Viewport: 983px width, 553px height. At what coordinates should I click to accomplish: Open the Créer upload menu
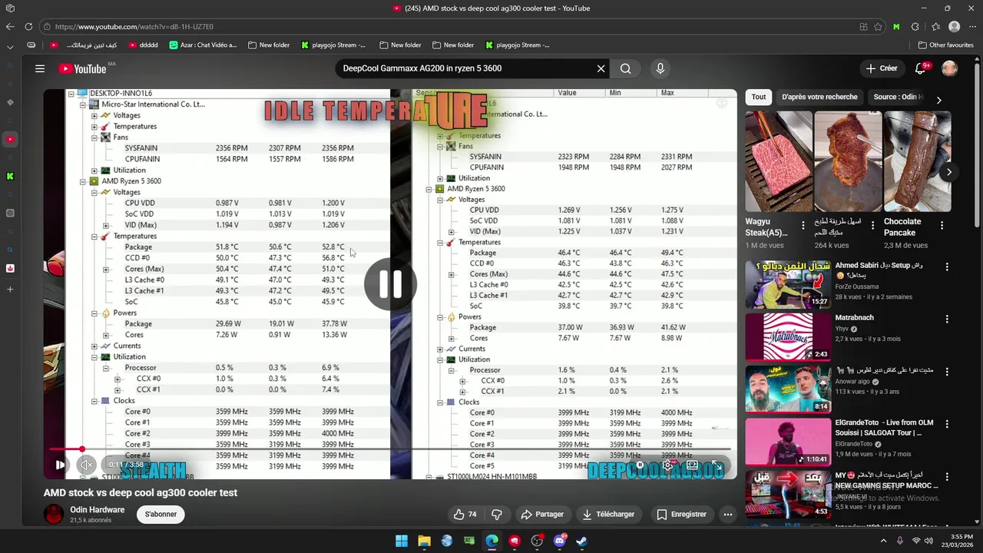click(882, 68)
